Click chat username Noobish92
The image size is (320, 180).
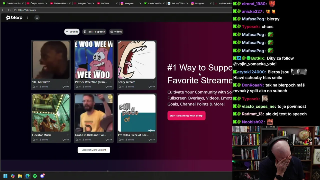[x=253, y=122]
